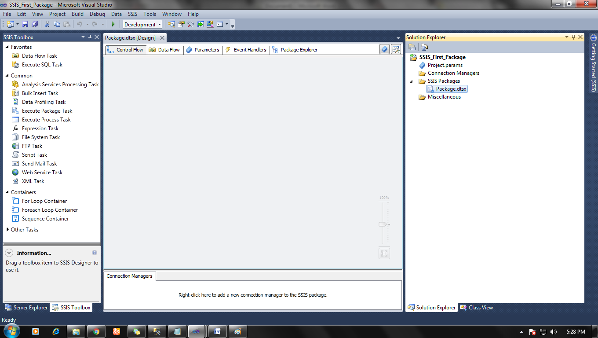Click Show All Files in Solution Explorer
Screen dimensions: 598x338
point(424,47)
